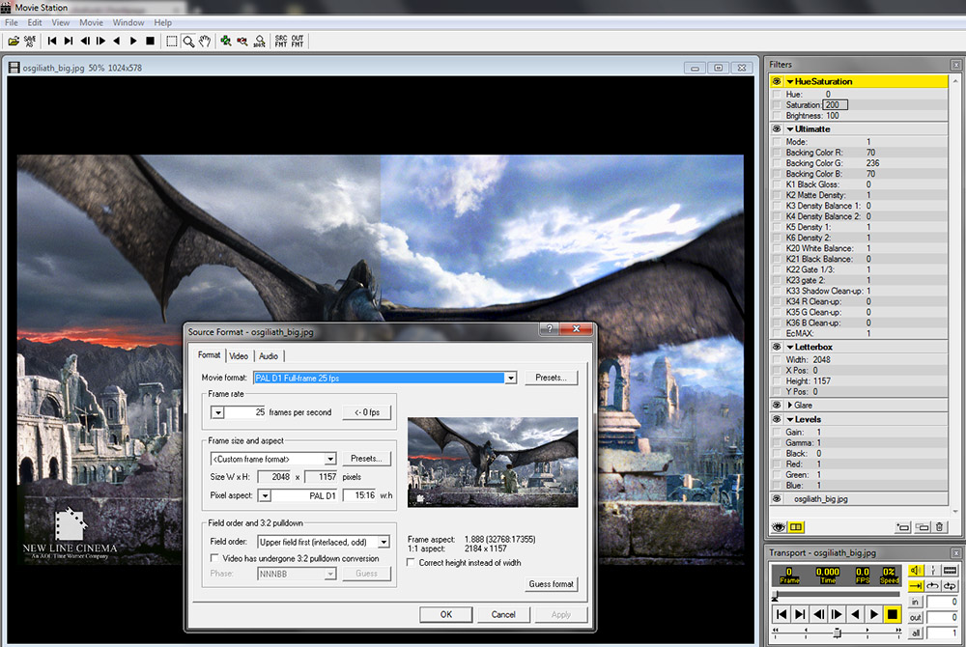
Task: Click Presets button beside Movie format
Action: pyautogui.click(x=552, y=378)
